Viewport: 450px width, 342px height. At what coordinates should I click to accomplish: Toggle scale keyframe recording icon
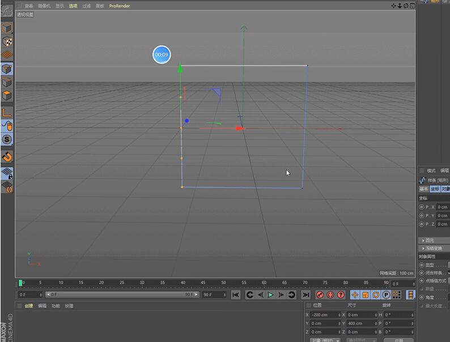(x=366, y=294)
